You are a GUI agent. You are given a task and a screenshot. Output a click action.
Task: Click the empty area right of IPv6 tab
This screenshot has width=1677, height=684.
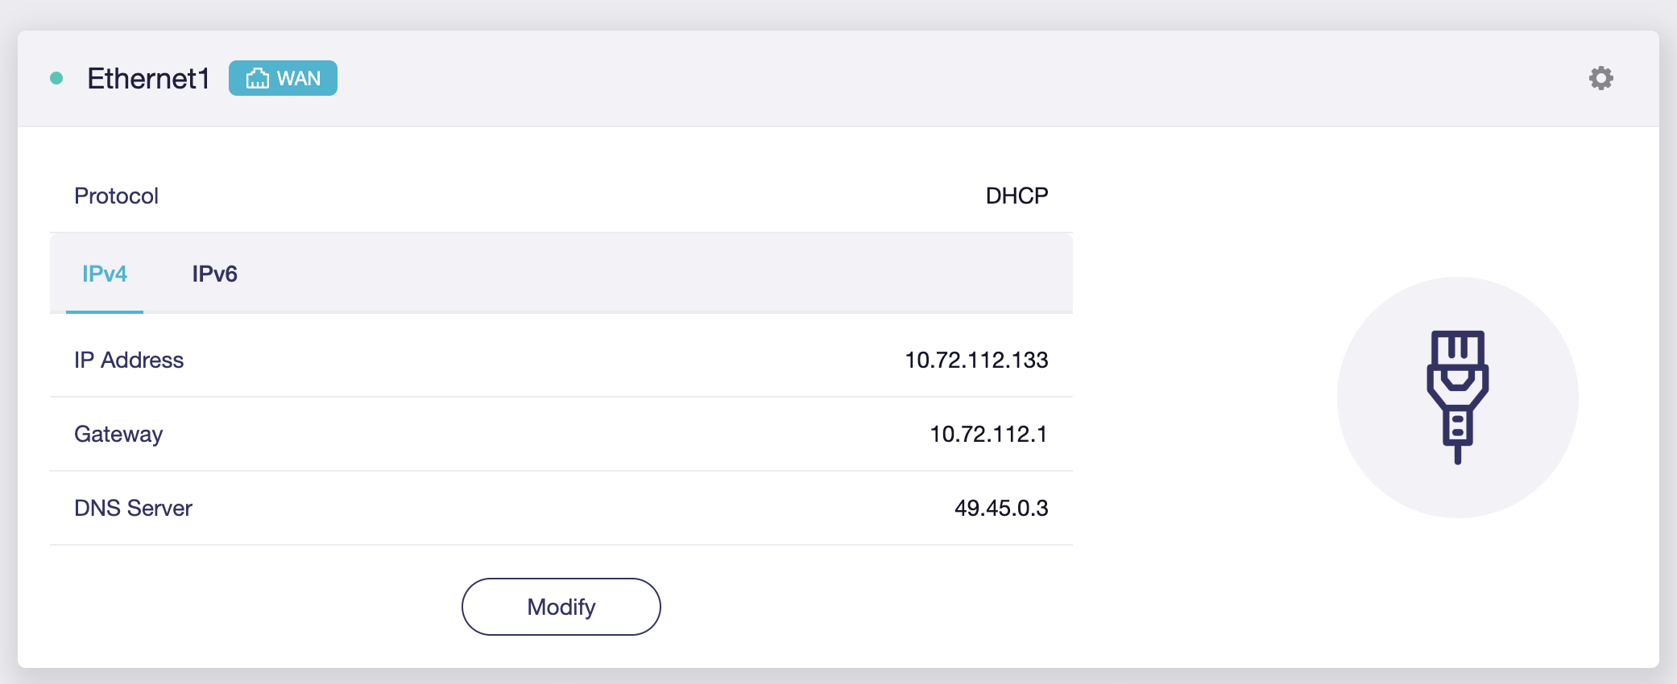coord(644,274)
